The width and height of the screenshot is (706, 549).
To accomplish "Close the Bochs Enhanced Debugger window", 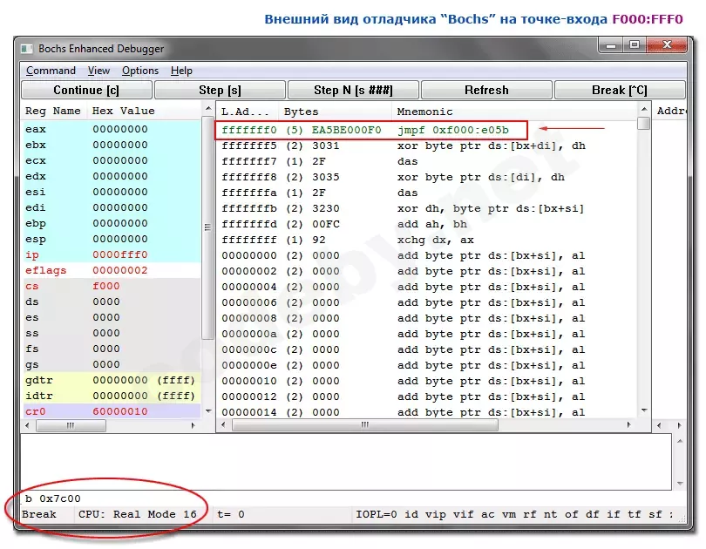I will tap(667, 45).
